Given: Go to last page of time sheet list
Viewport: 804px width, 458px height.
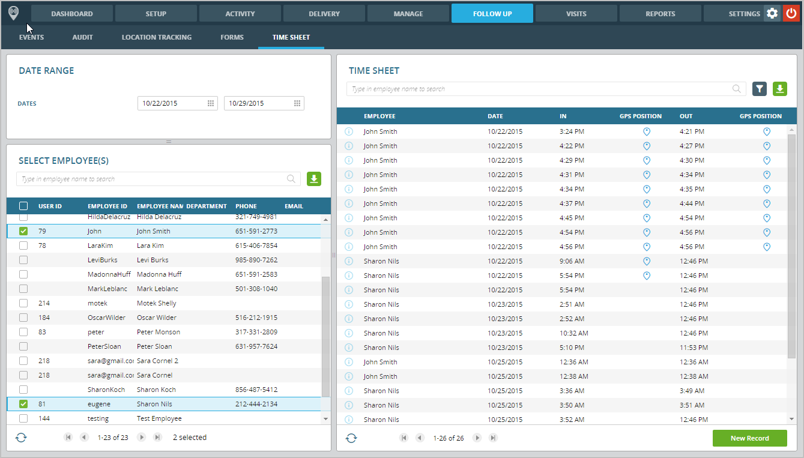Looking at the screenshot, I should (x=493, y=438).
